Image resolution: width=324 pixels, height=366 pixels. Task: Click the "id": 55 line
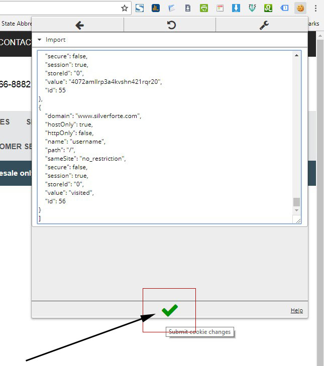pyautogui.click(x=55, y=90)
